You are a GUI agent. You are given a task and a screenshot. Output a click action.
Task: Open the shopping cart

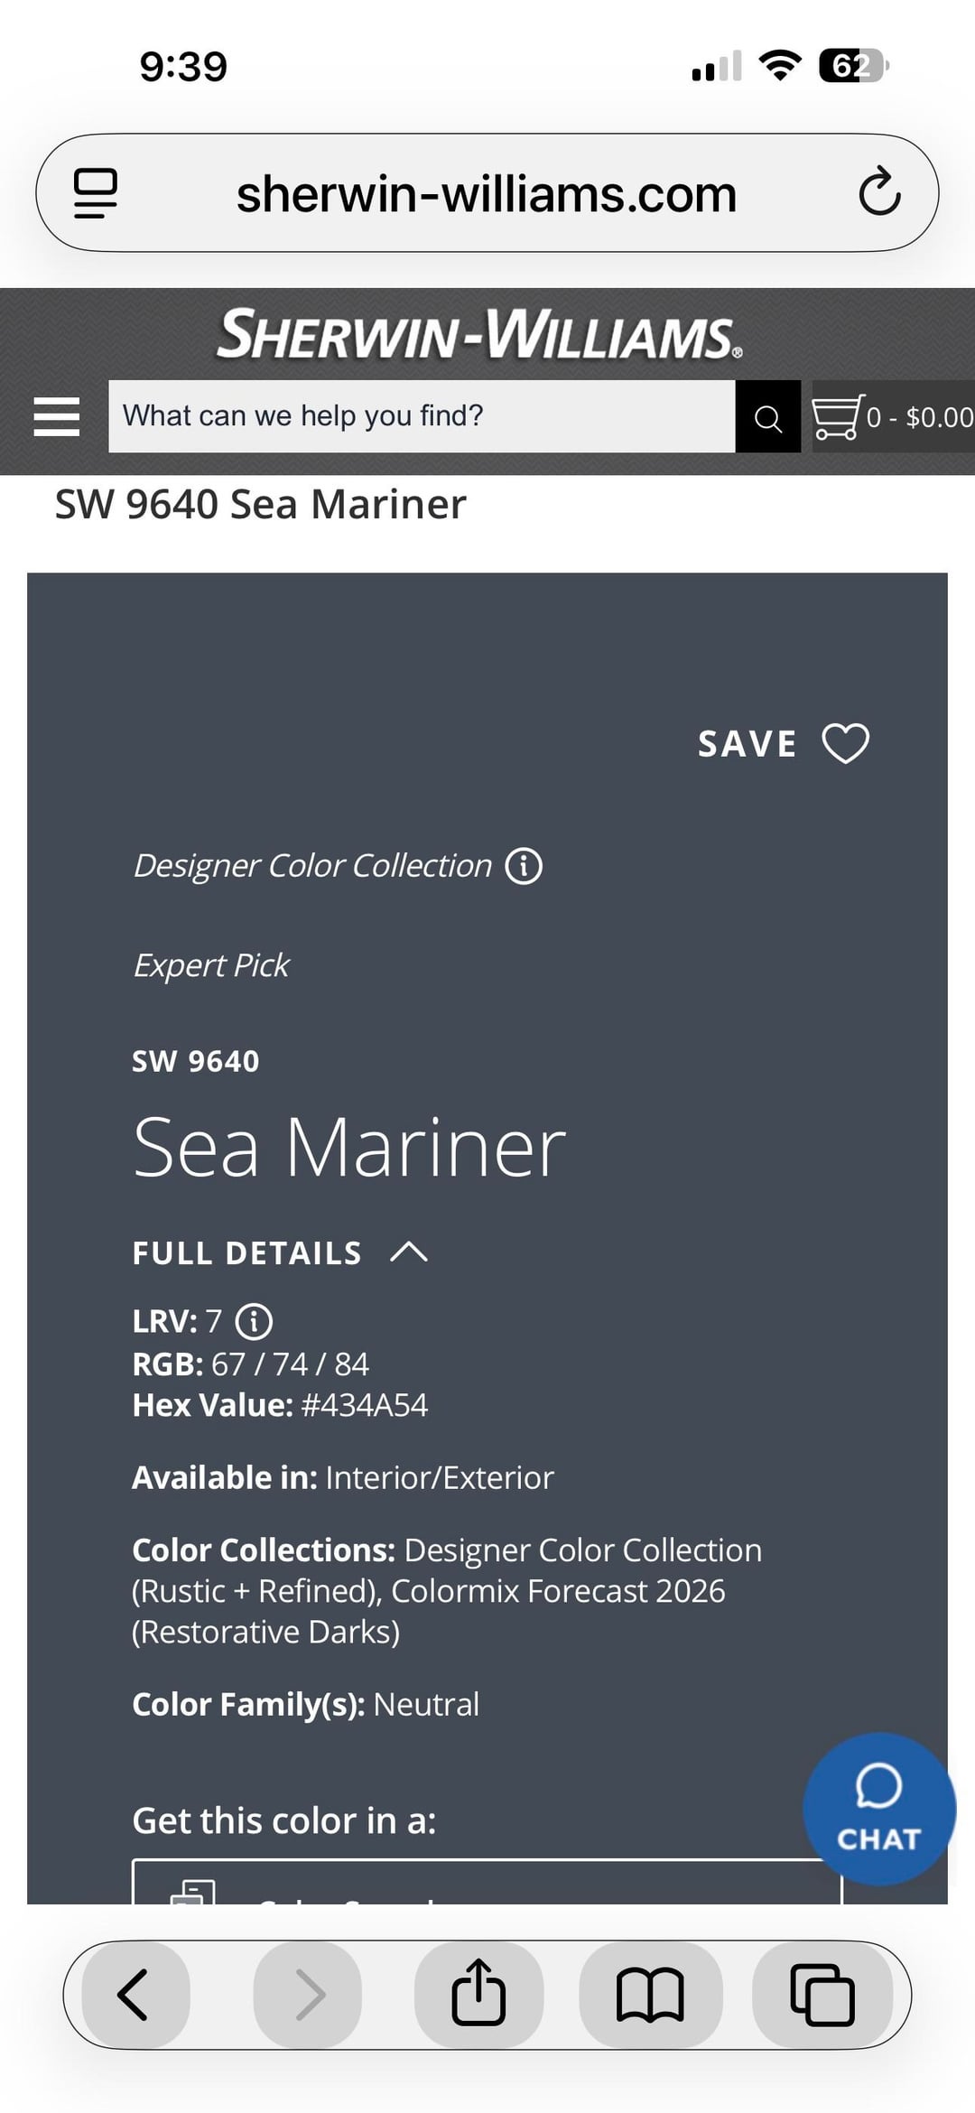892,417
